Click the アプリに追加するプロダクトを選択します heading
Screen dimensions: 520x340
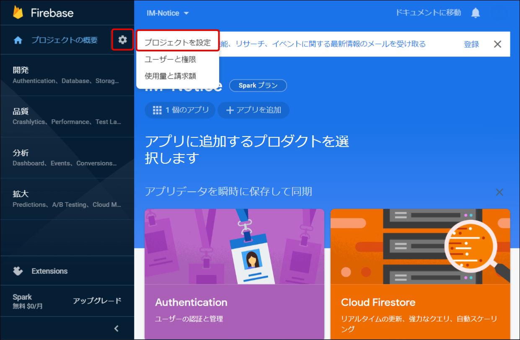(x=247, y=150)
